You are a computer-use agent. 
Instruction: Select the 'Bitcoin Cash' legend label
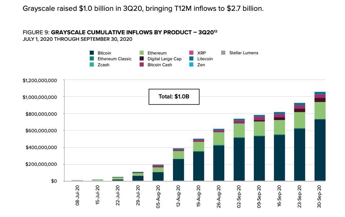pyautogui.click(x=160, y=65)
